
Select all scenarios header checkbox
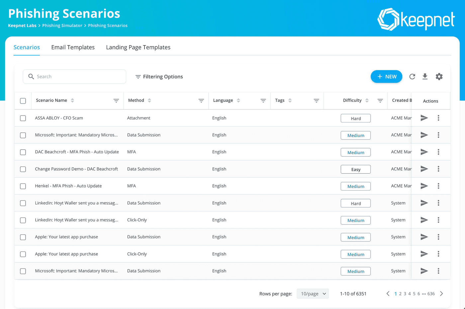23,101
